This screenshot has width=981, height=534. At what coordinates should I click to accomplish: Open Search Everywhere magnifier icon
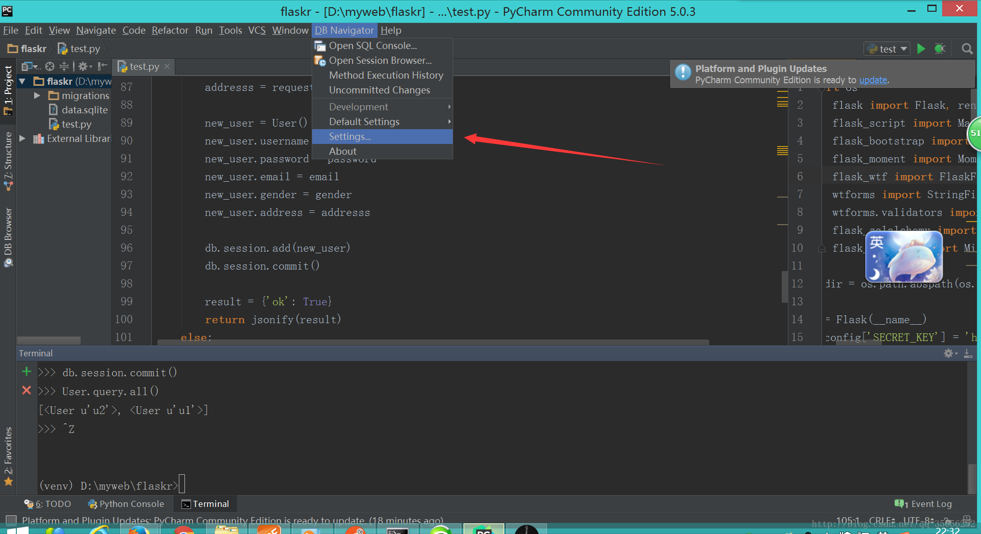point(967,48)
